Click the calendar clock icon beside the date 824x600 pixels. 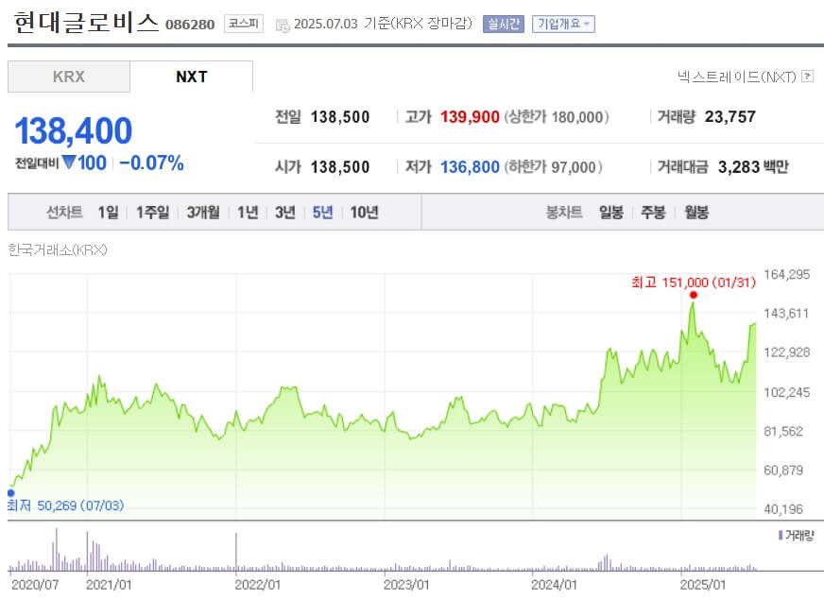(x=283, y=26)
